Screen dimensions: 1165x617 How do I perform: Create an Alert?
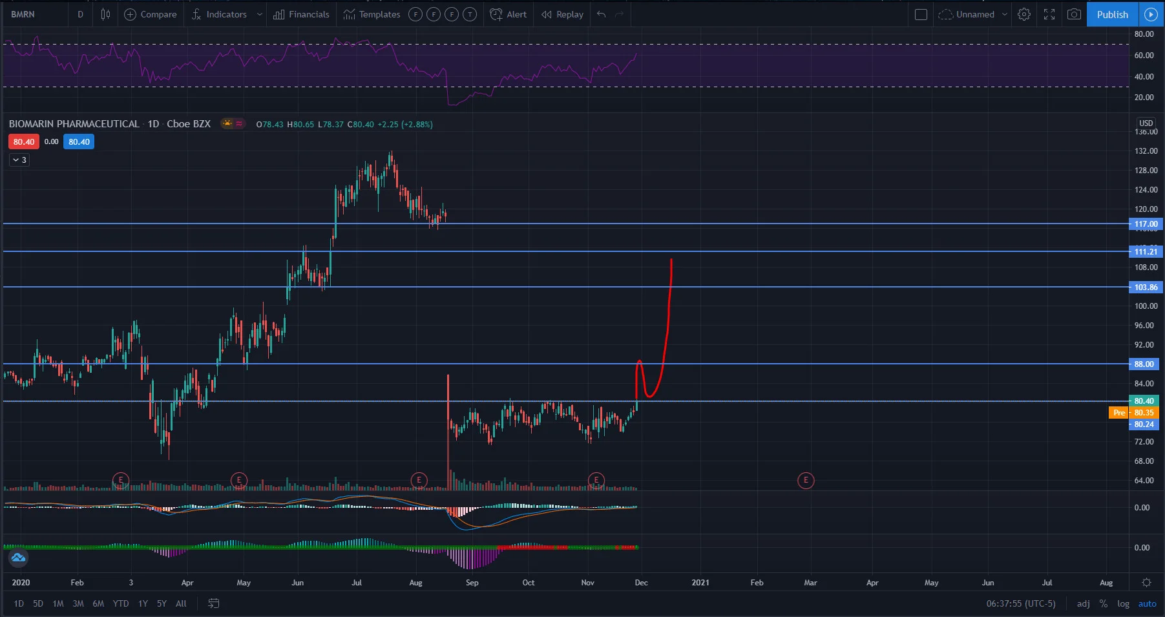(x=508, y=14)
